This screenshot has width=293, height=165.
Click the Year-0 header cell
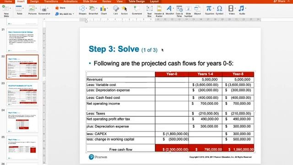172,74
